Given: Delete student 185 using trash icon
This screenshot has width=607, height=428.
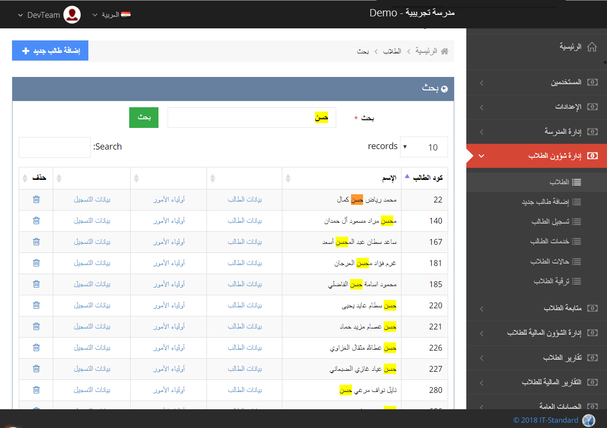Looking at the screenshot, I should [x=36, y=284].
